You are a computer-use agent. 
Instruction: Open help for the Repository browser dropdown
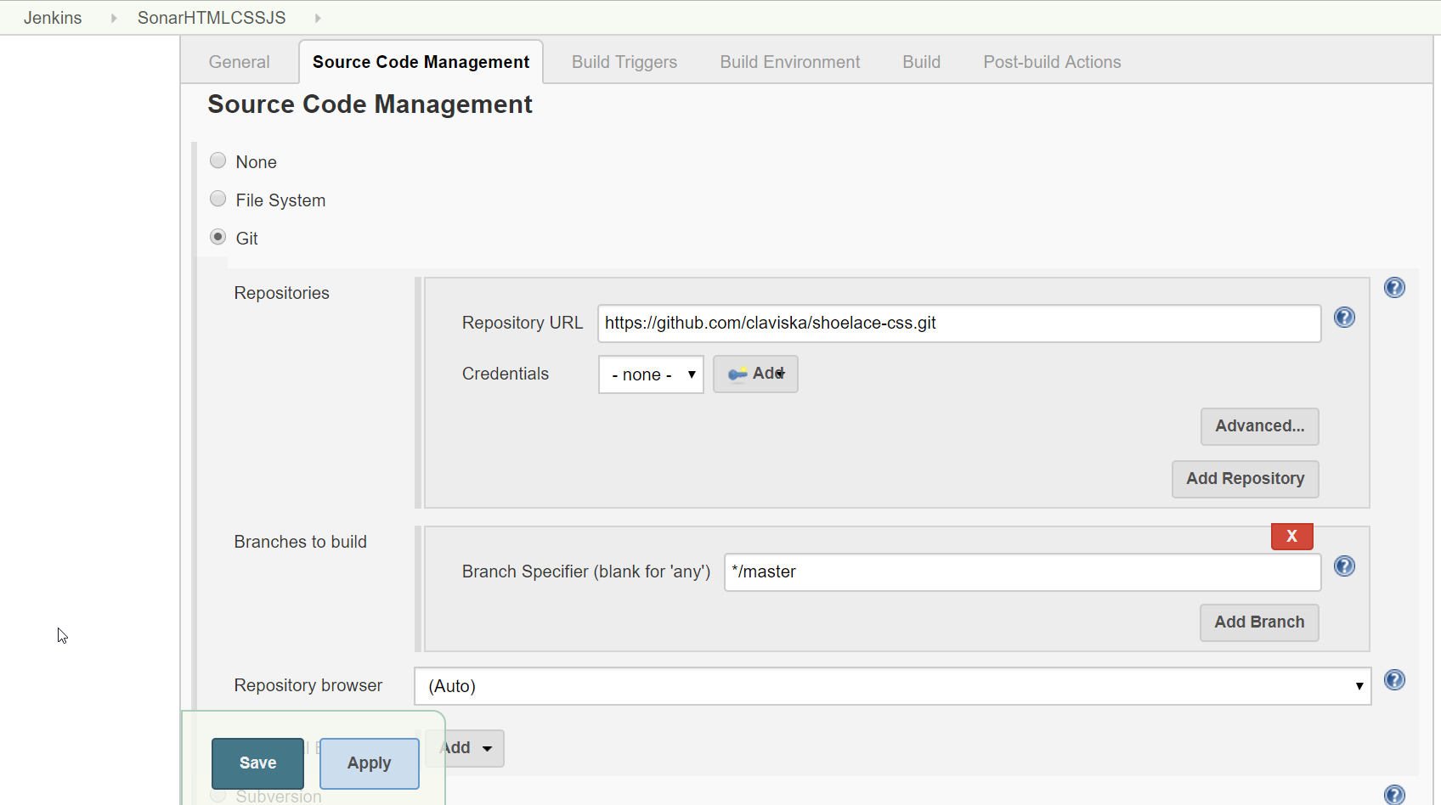[1394, 680]
